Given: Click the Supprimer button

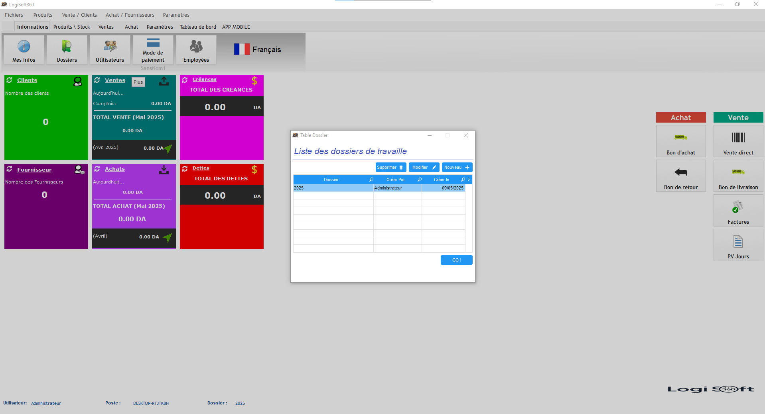Looking at the screenshot, I should [390, 168].
